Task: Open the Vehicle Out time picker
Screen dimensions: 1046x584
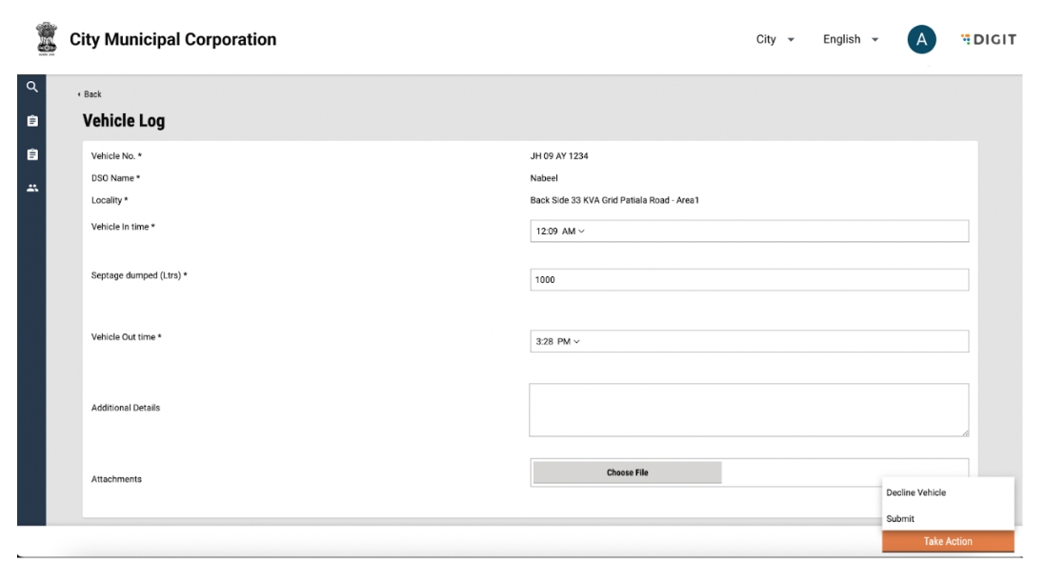Action: point(748,341)
